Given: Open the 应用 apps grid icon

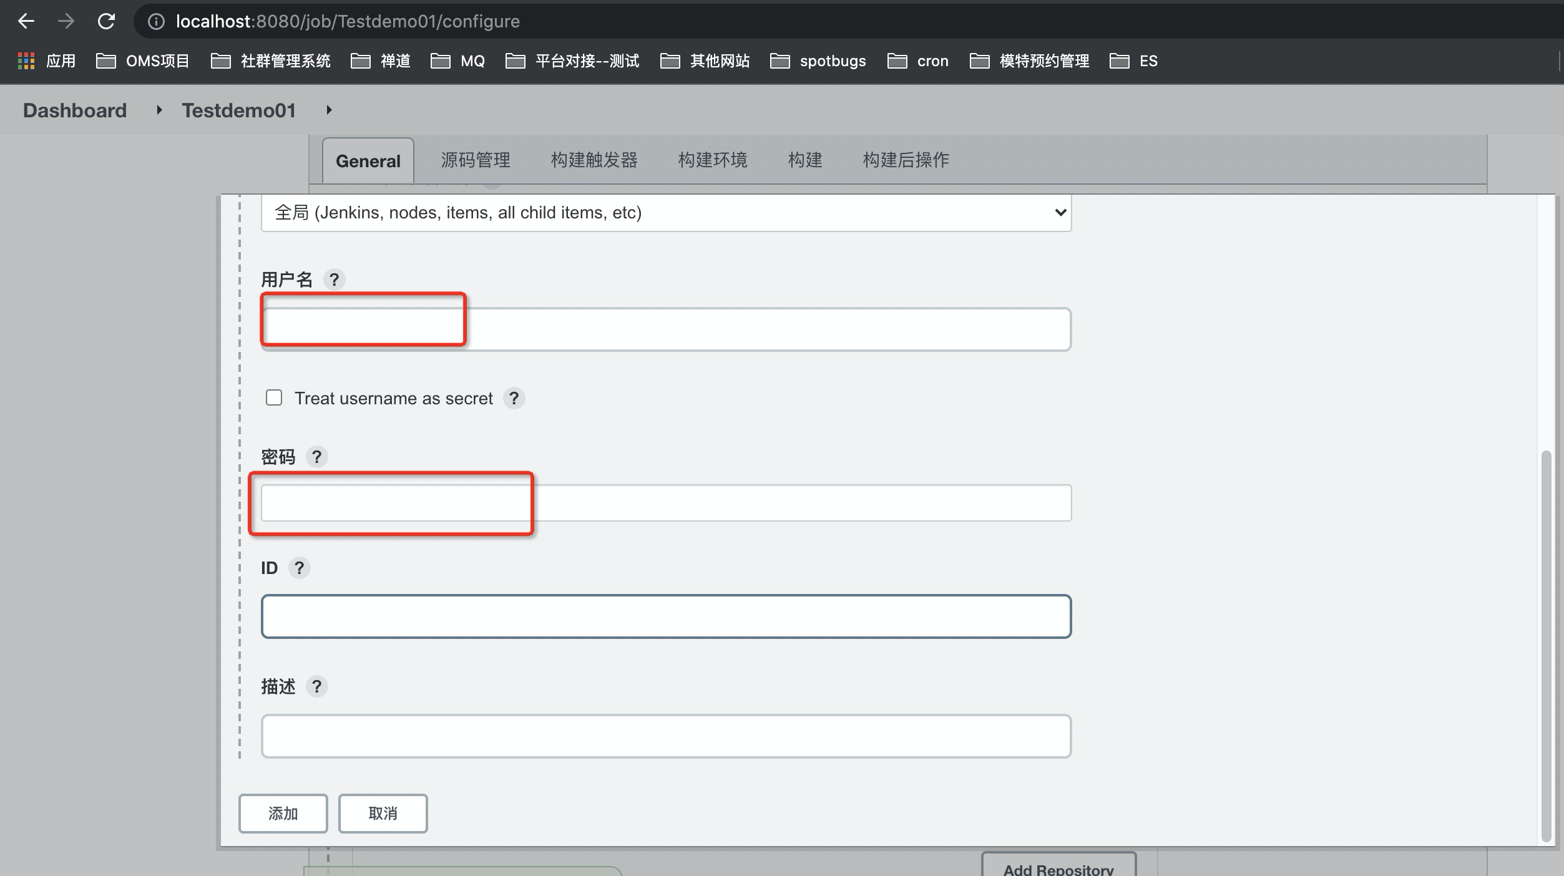Looking at the screenshot, I should coord(26,61).
